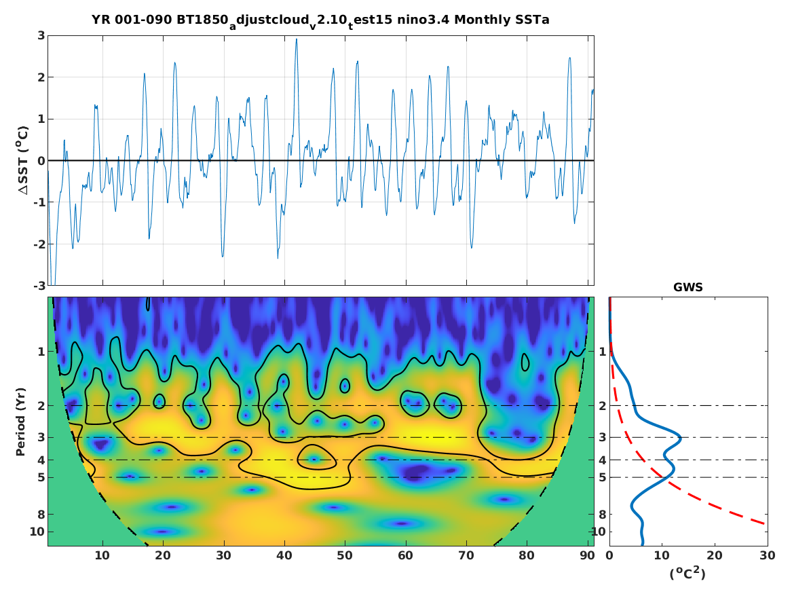Click the x-axis tick label 40 below the wavelet plot
Viewport: 792px width, 594px height.
[x=284, y=555]
